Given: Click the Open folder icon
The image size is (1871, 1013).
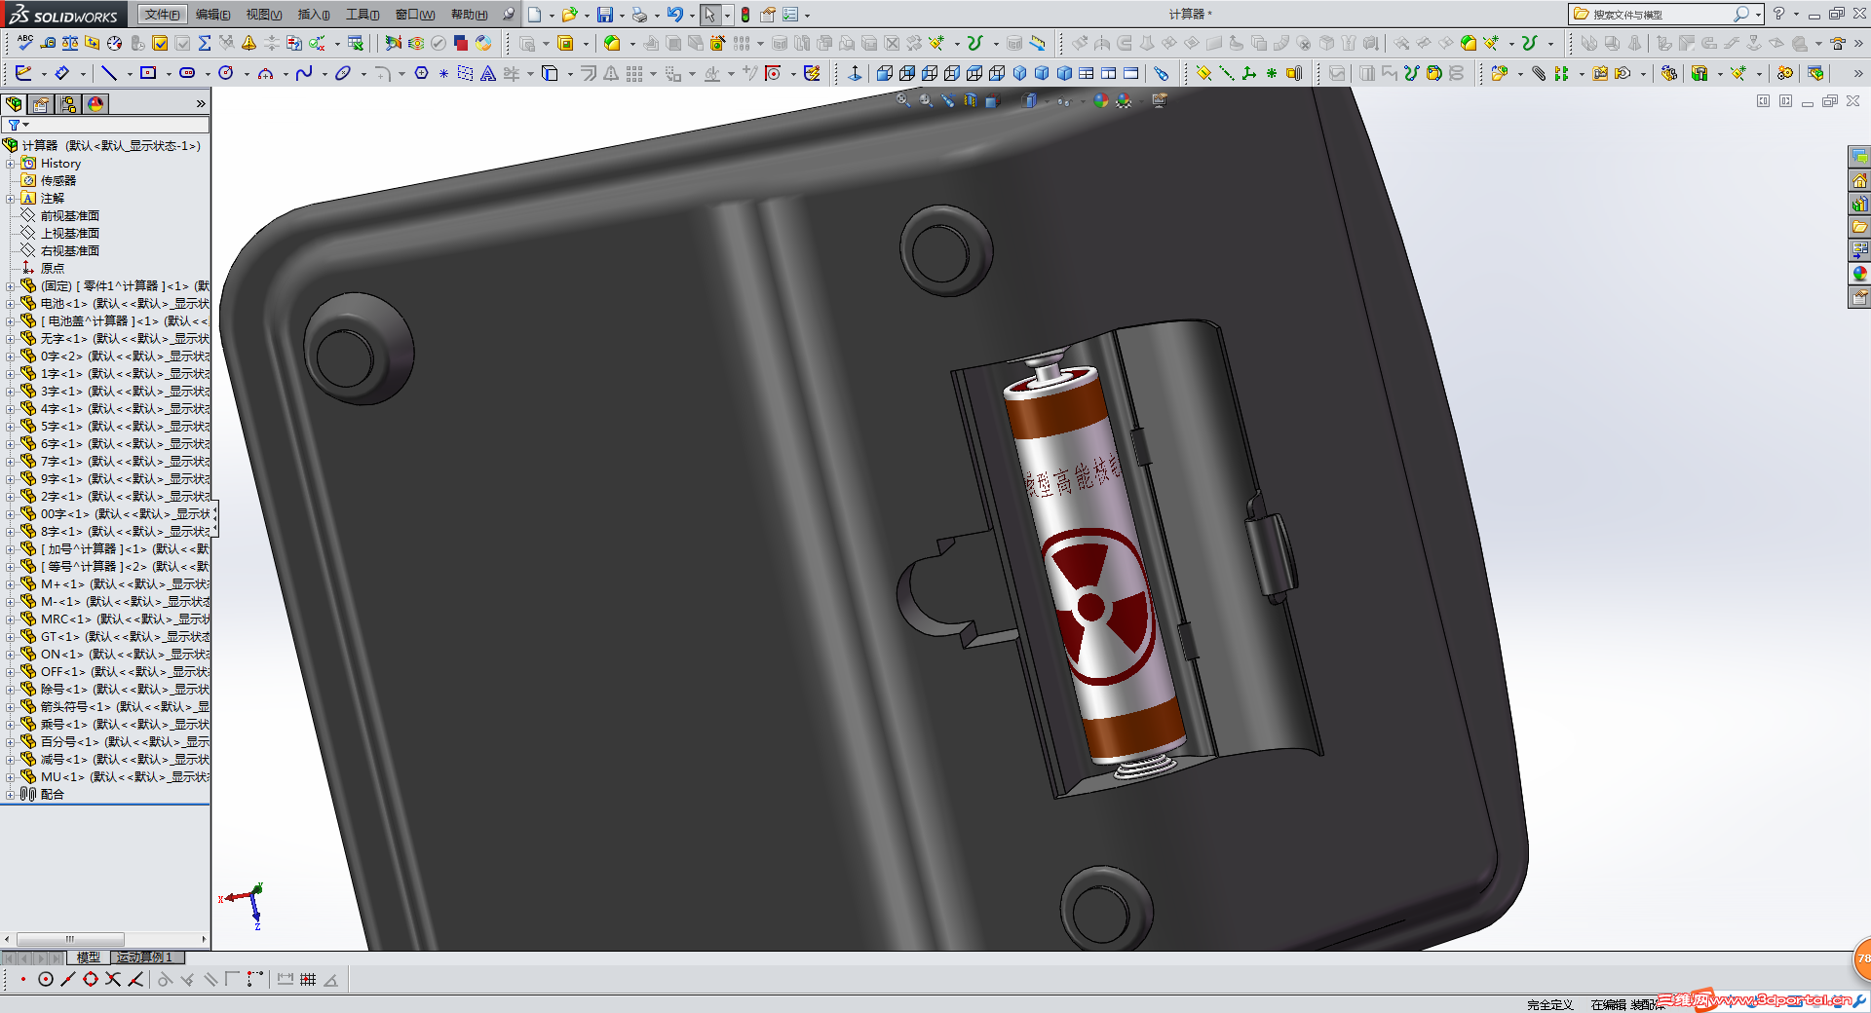Looking at the screenshot, I should (569, 15).
